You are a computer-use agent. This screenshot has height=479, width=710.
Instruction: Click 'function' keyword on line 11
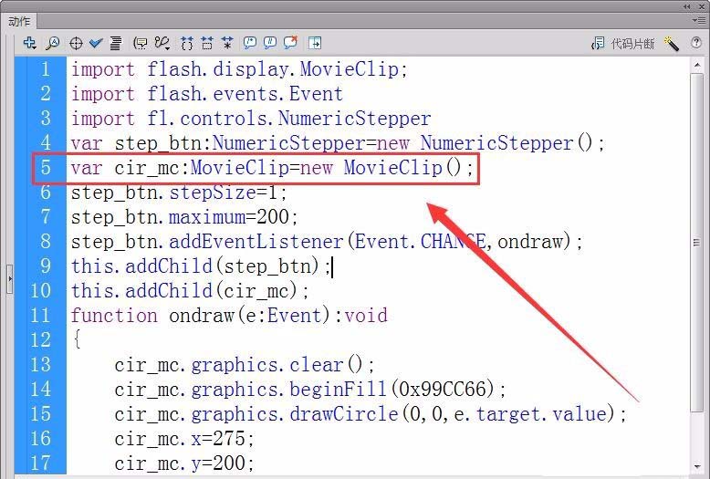point(114,315)
